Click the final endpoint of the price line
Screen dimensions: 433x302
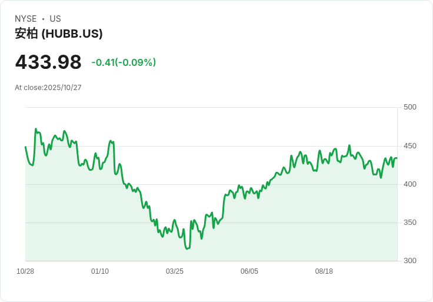(397, 158)
